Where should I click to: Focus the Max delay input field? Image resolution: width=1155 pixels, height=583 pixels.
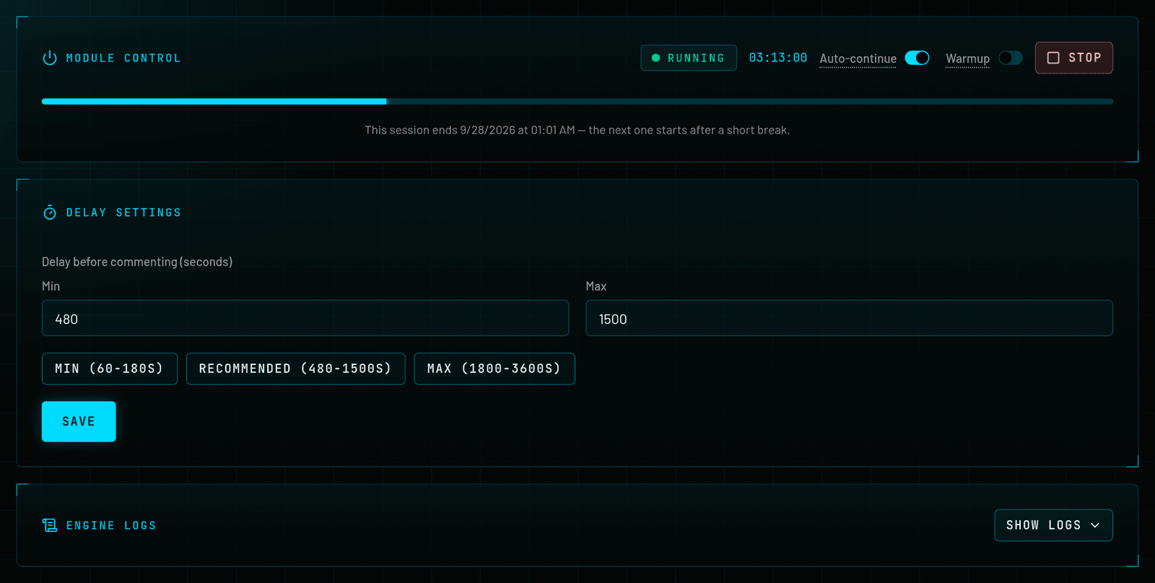(x=849, y=318)
